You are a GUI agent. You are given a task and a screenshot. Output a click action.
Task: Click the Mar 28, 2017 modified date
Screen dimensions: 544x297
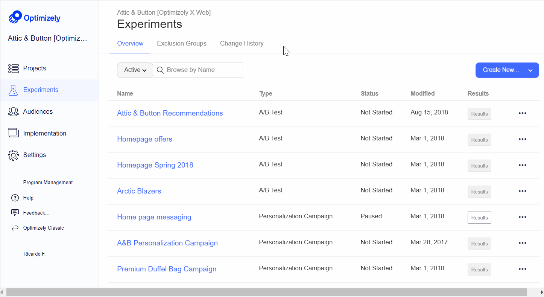[429, 242]
